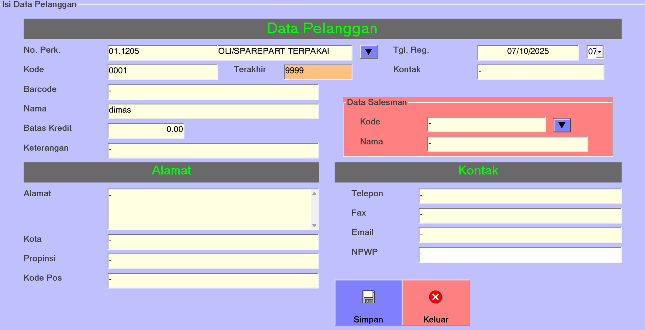Click into the Keterangan field
The height and width of the screenshot is (330, 645).
coord(213,150)
